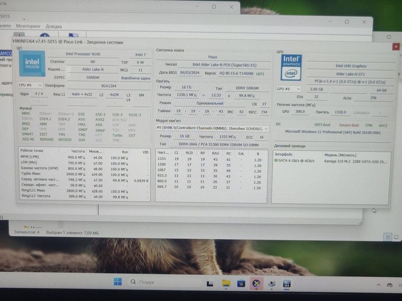
Task: Click the green UEFI label next to BIOS version
Action: point(260,74)
